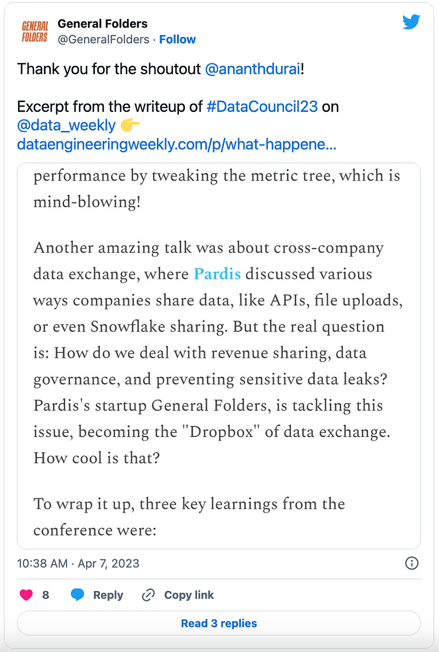Open the embedded writeup excerpt image

(219, 356)
